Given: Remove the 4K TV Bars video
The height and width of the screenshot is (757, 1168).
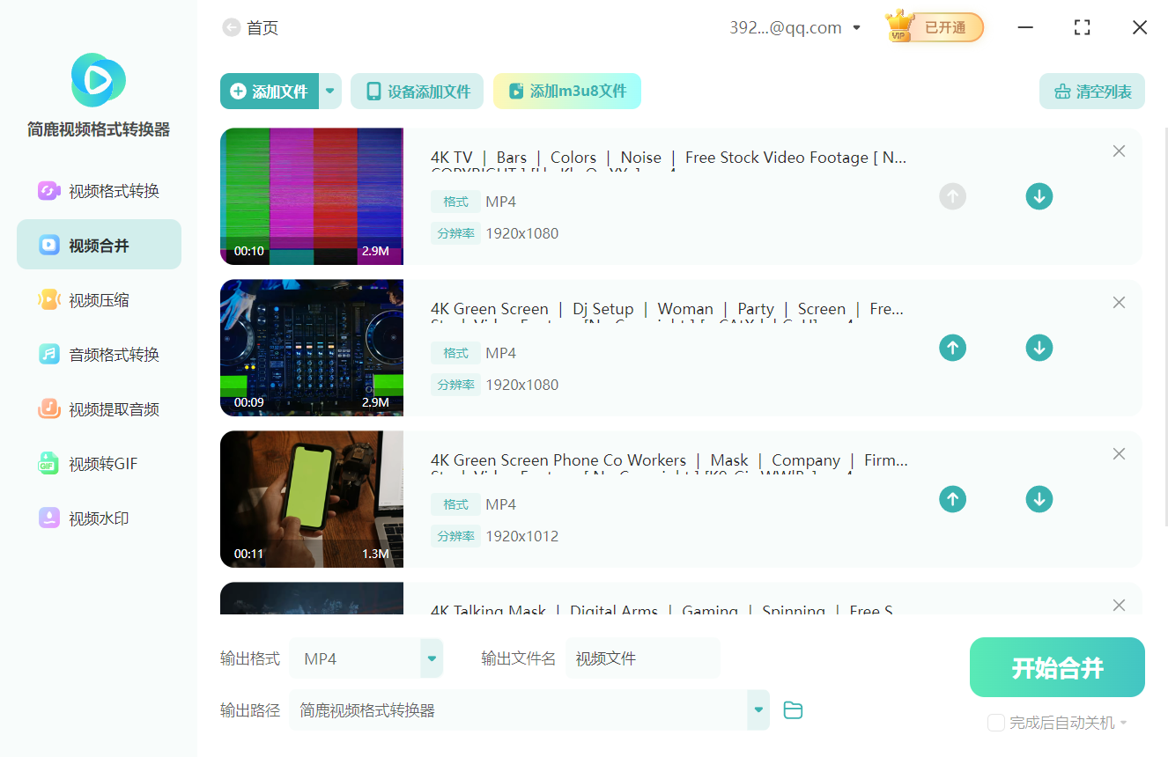Looking at the screenshot, I should point(1119,151).
